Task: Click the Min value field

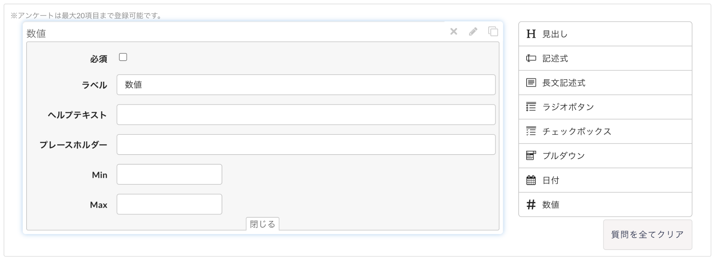Action: click(169, 174)
